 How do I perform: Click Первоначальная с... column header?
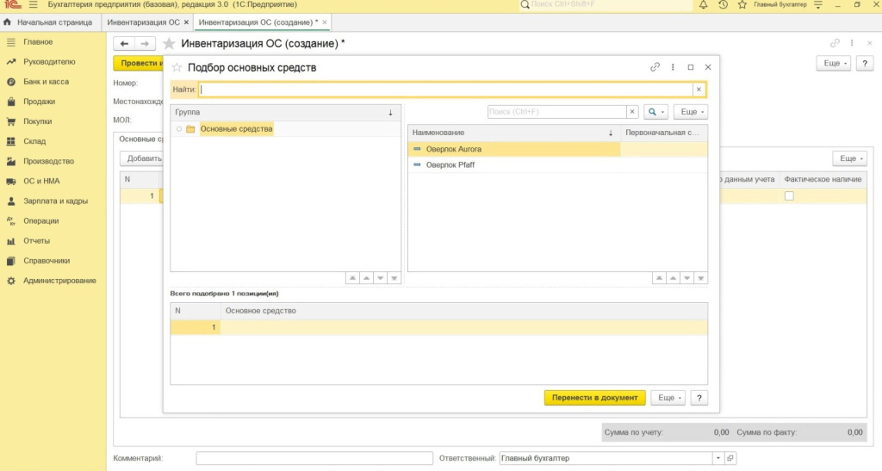pyautogui.click(x=664, y=133)
